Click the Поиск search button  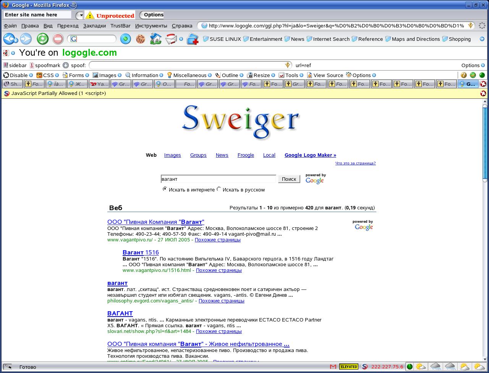(289, 179)
